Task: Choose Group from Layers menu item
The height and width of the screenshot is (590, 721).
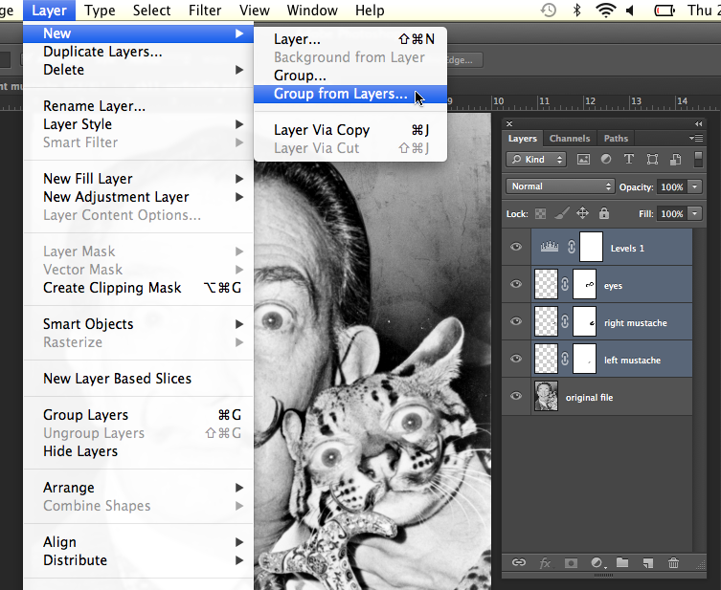Action: tap(340, 95)
